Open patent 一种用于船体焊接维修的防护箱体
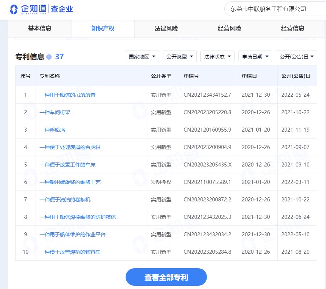 78,217
